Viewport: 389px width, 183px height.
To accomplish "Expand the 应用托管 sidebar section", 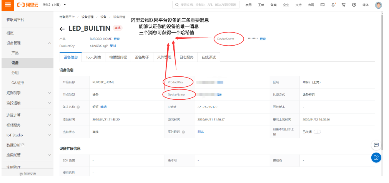I will pyautogui.click(x=49, y=155).
